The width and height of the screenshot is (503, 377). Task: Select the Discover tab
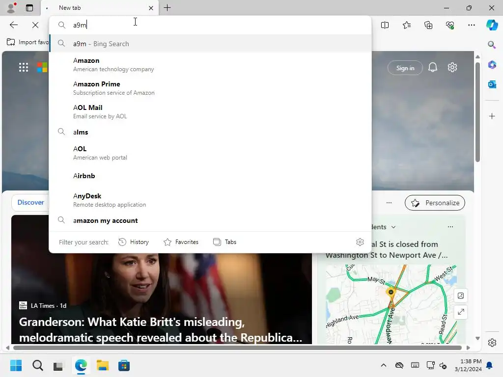(x=30, y=202)
